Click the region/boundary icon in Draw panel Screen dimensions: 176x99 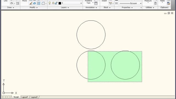coord(18,3)
